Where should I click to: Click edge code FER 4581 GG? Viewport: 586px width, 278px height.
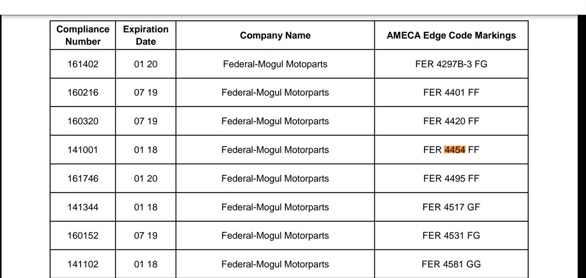tap(451, 264)
